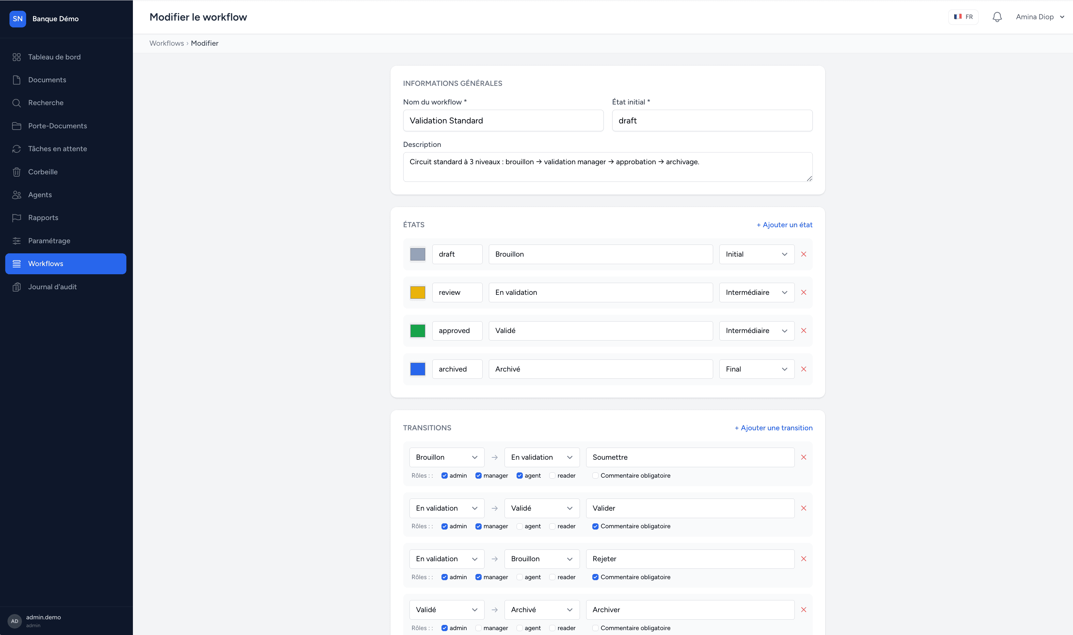Click the Journal d'audit clipboard icon

tap(17, 287)
